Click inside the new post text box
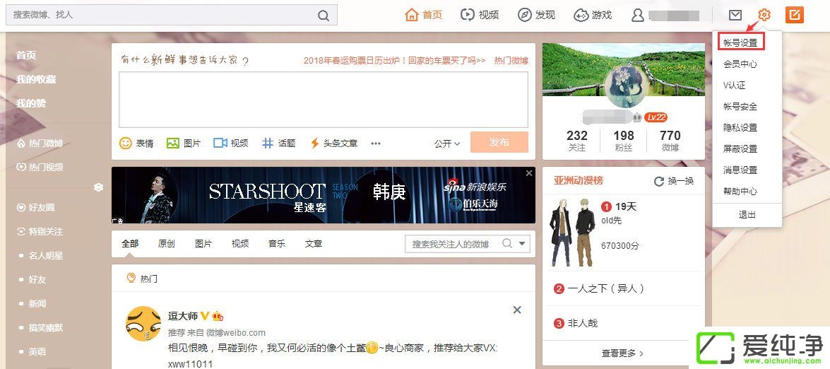This screenshot has height=369, width=830. (x=323, y=99)
